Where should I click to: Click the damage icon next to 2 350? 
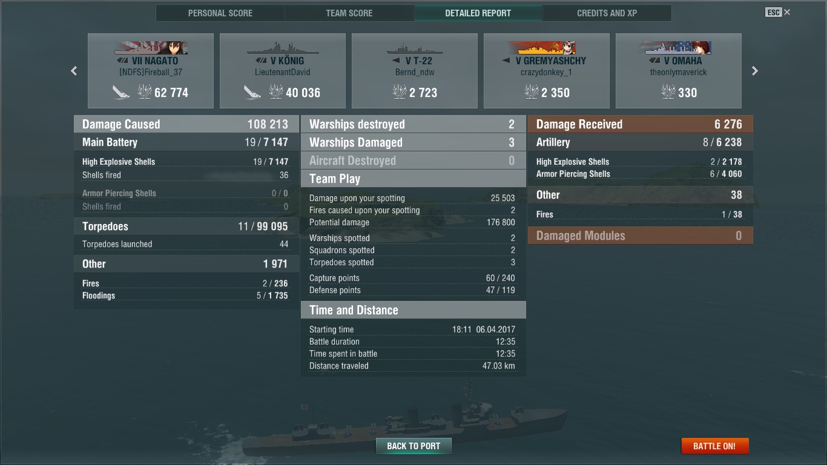532,92
